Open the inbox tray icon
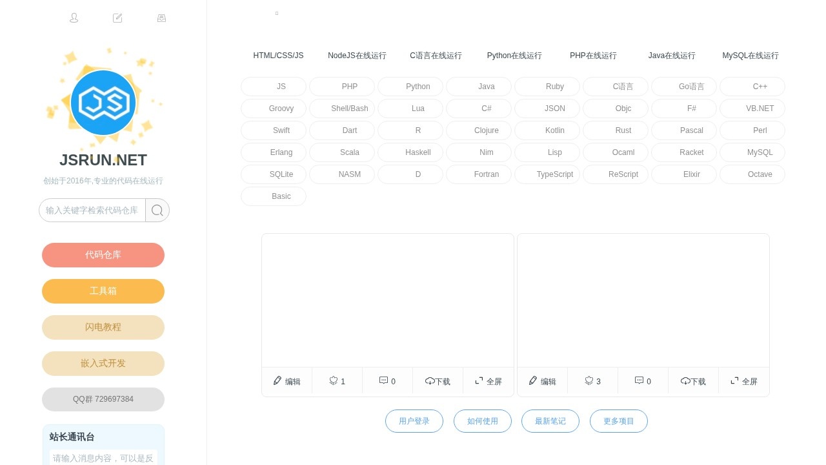This screenshot has height=465, width=826. [161, 18]
